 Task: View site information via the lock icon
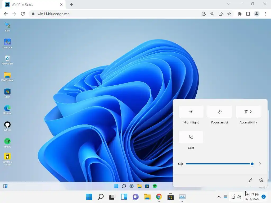(33, 14)
